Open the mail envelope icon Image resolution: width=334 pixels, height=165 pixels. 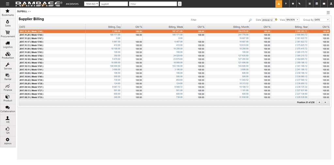click(324, 4)
